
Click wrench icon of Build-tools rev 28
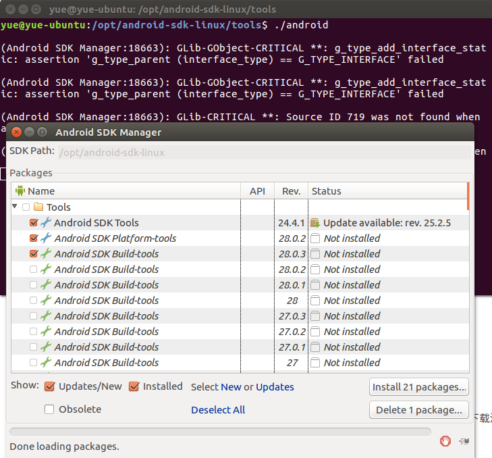[46, 300]
